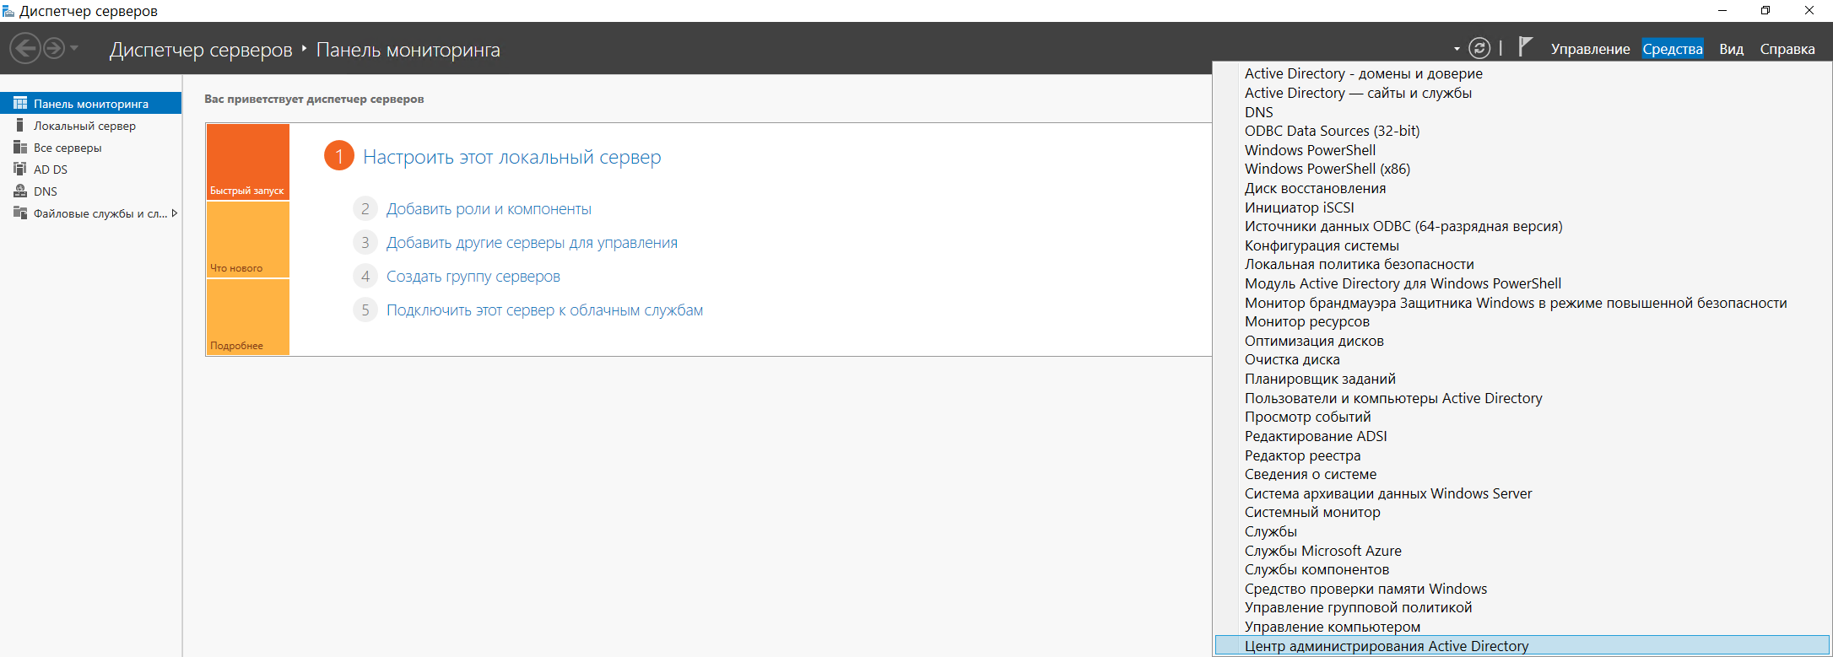Viewport: 1833px width, 657px height.
Task: Select Панель мониторинга in sidebar
Action: pyautogui.click(x=90, y=104)
